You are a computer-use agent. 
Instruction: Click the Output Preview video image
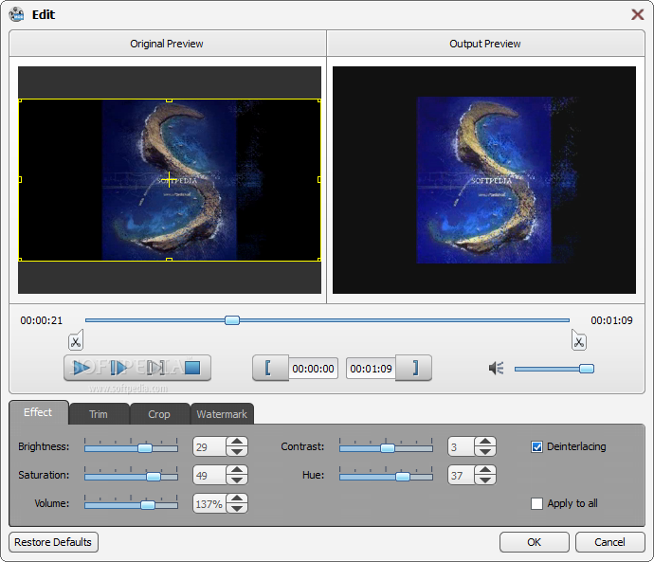coord(484,180)
